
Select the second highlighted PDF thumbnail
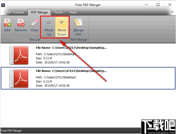(19, 78)
